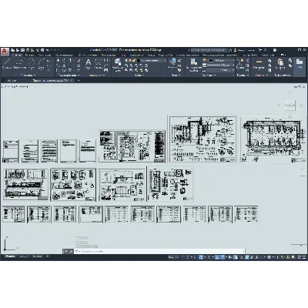
Task: Switch to the Model layout tab
Action: pyautogui.click(x=10, y=256)
